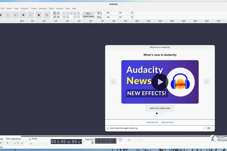The image size is (227, 151).
Task: Click Play-at-Speed button
Action: click(120, 139)
